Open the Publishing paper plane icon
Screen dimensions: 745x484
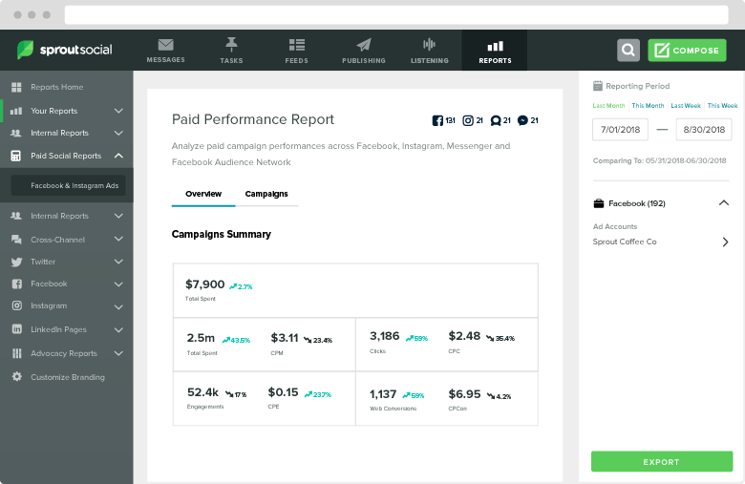coord(363,46)
